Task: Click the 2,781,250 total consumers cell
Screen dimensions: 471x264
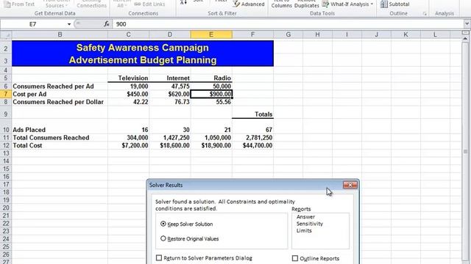Action: (252, 138)
